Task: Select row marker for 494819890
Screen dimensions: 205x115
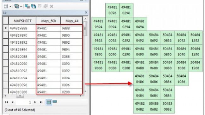Action: click(6, 35)
